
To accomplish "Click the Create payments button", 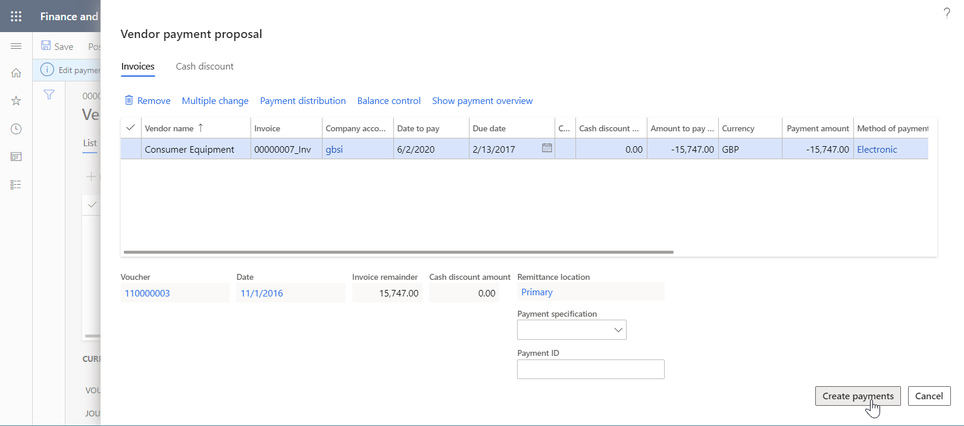I will (x=858, y=396).
